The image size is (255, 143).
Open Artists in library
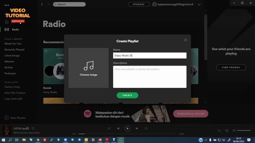click(x=9, y=68)
